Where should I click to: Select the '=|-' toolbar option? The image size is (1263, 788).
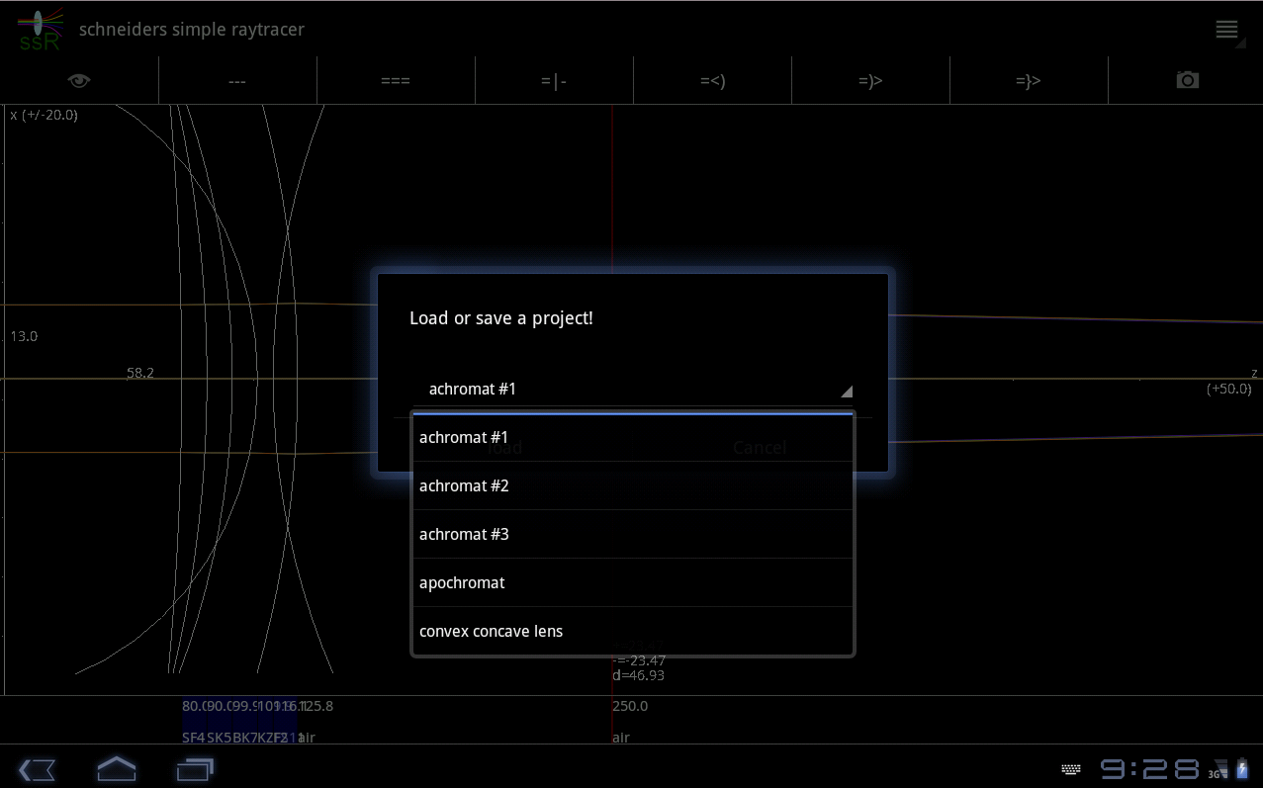coord(554,81)
